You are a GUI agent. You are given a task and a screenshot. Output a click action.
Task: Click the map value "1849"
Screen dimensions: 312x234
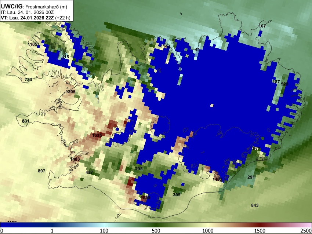pyautogui.click(x=145, y=198)
